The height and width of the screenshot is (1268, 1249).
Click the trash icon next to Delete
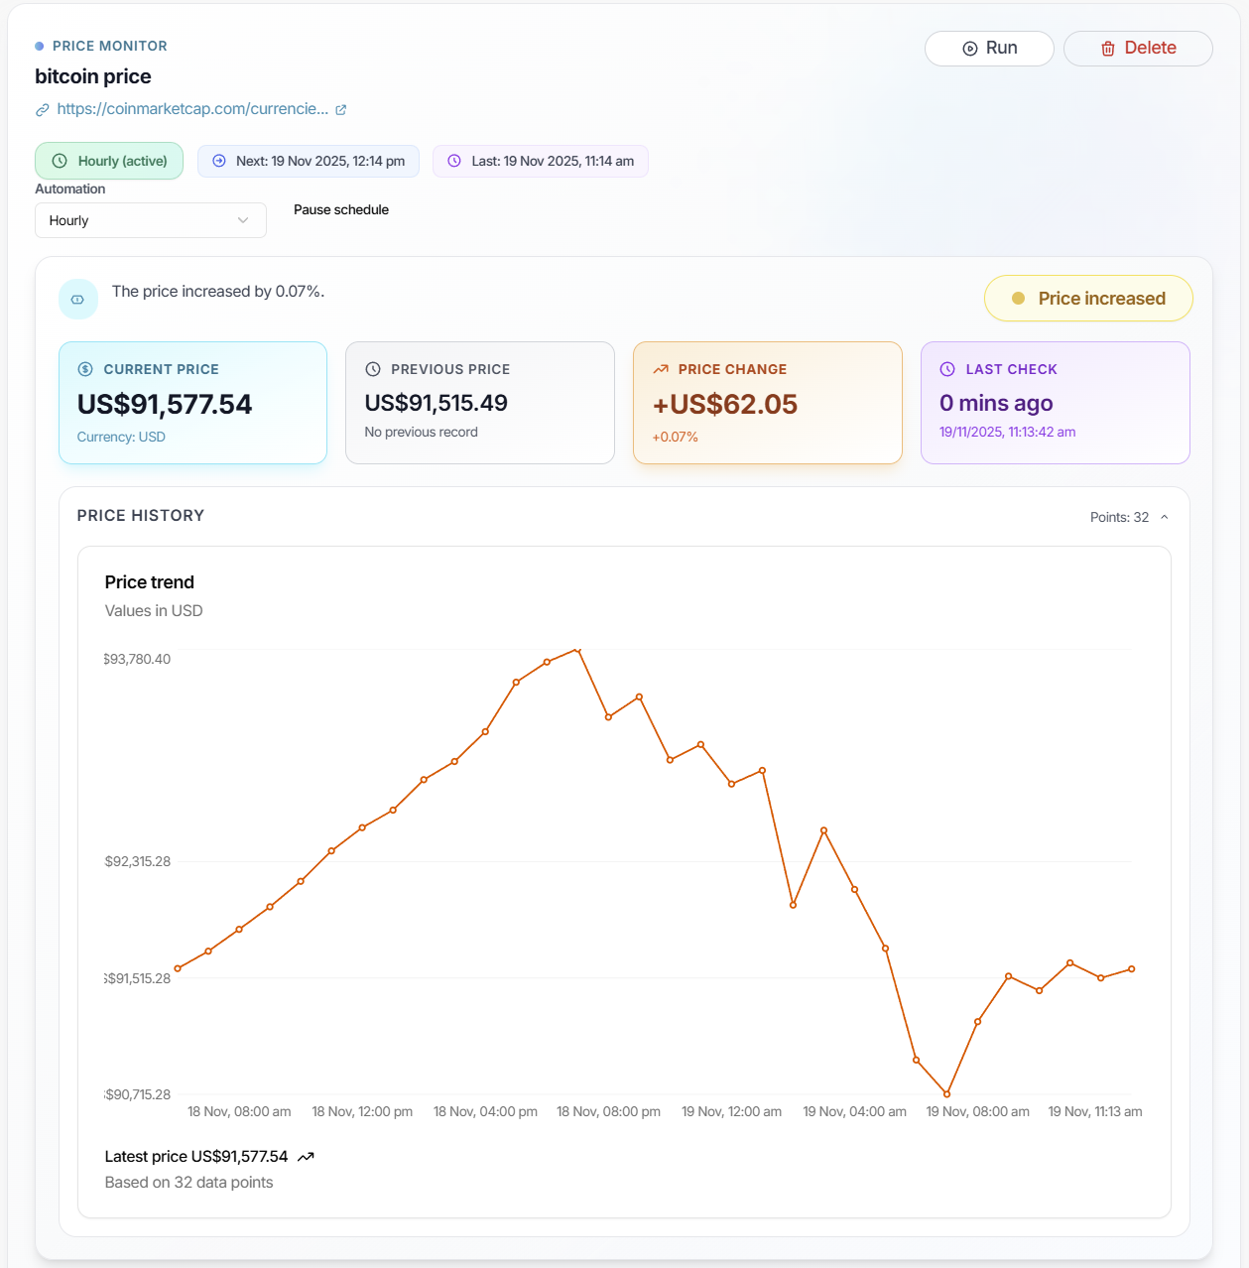pyautogui.click(x=1108, y=49)
